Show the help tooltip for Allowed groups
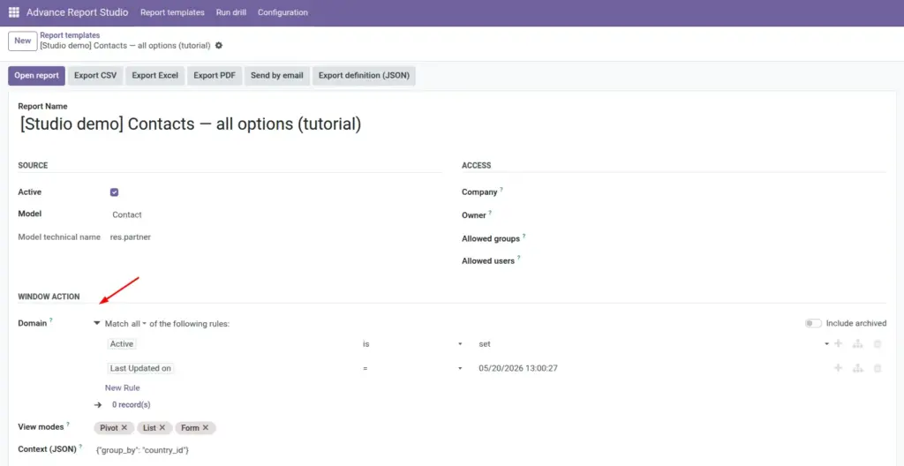The width and height of the screenshot is (904, 466). tap(524, 236)
